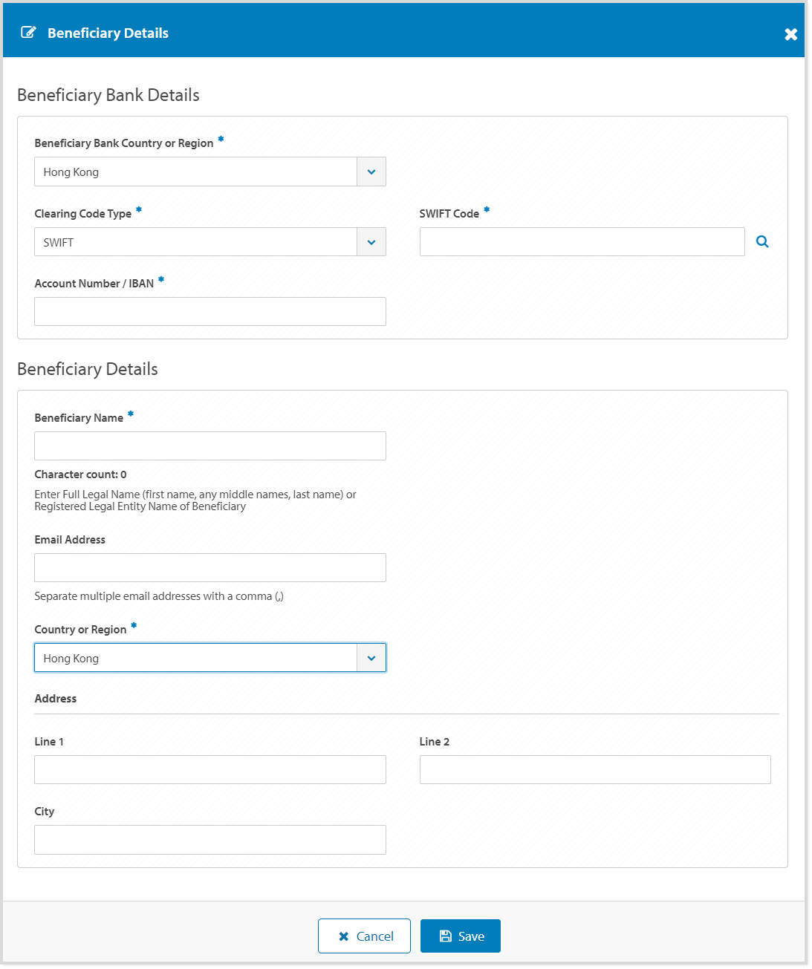Click the City input box
This screenshot has height=969, width=812.
(210, 839)
